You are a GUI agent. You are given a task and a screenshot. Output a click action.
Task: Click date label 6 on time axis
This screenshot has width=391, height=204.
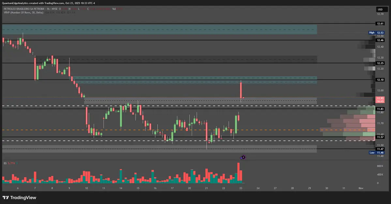(x=18, y=188)
